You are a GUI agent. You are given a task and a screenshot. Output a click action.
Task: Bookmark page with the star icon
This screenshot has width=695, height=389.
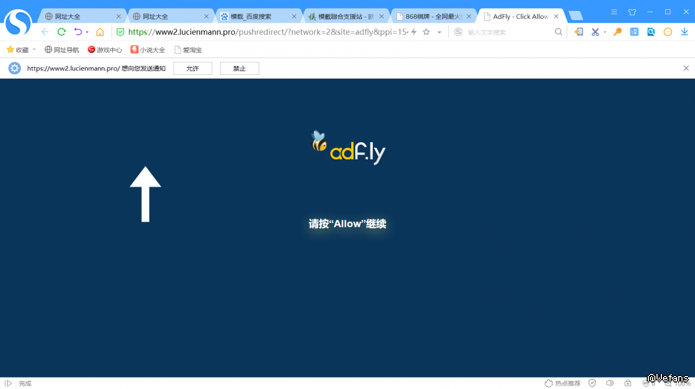(426, 32)
